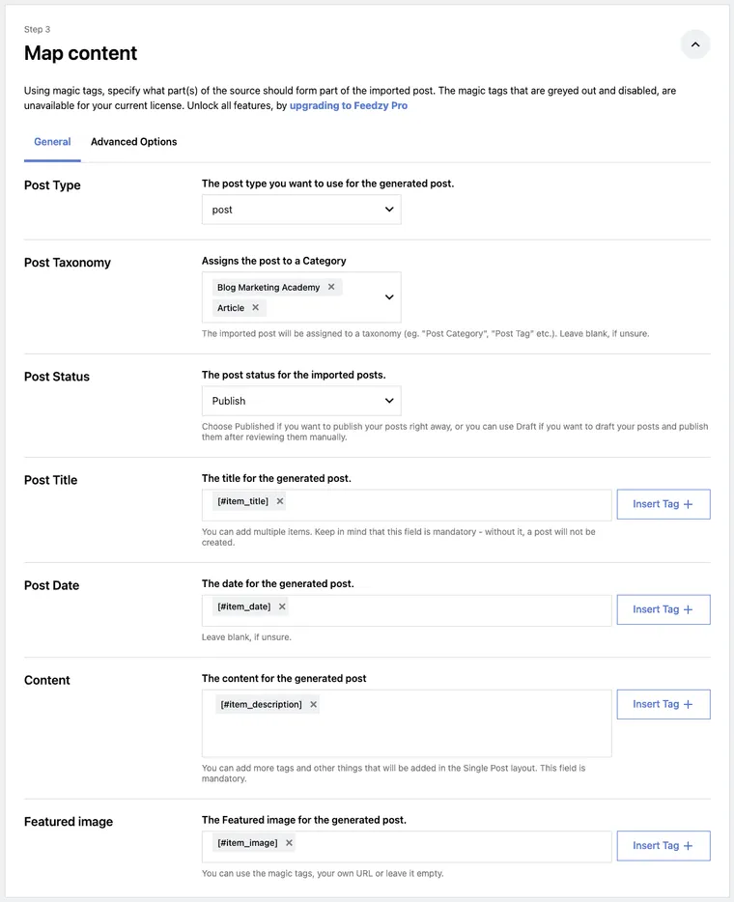The width and height of the screenshot is (734, 902).
Task: Click the Article chip label
Action: click(231, 308)
